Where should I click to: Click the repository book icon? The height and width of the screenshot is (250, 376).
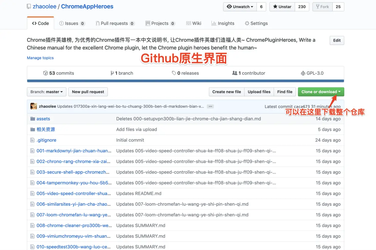29,6
